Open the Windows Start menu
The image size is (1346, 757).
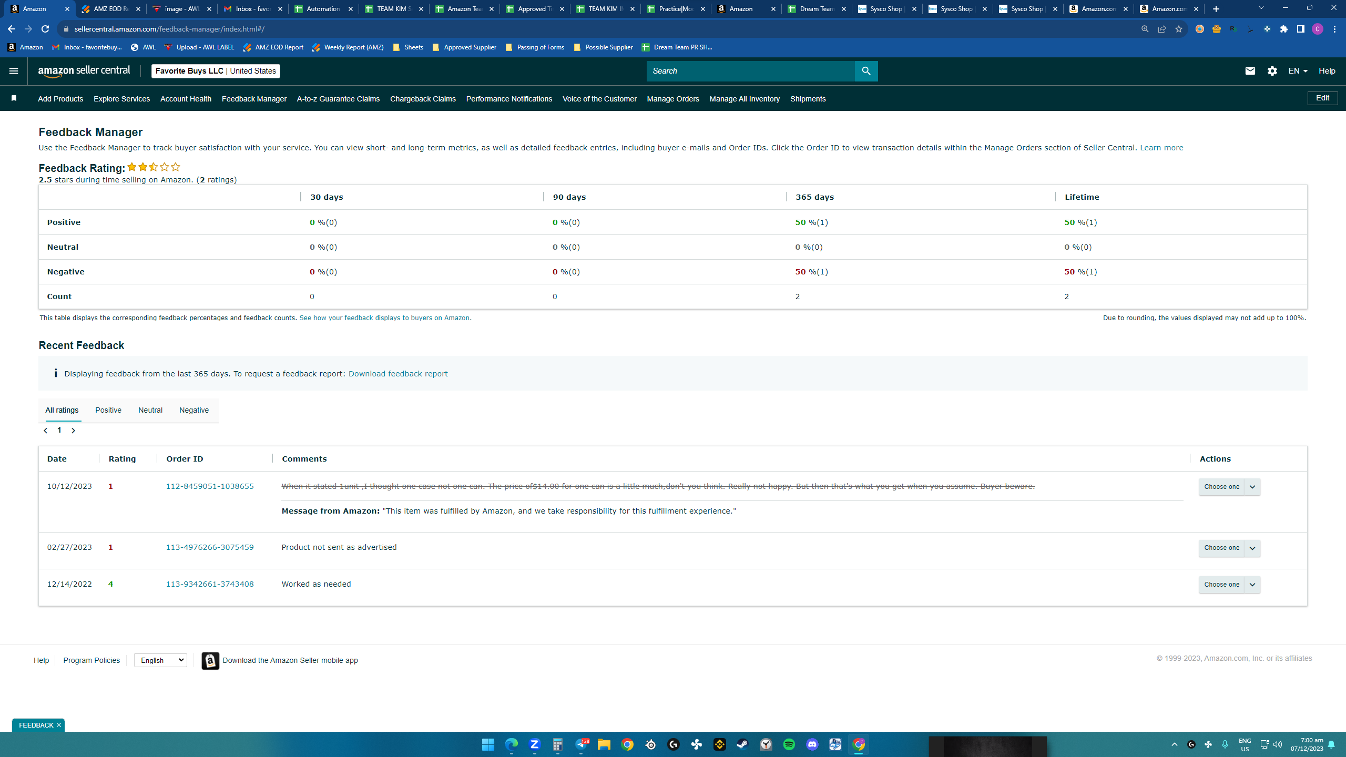tap(488, 744)
